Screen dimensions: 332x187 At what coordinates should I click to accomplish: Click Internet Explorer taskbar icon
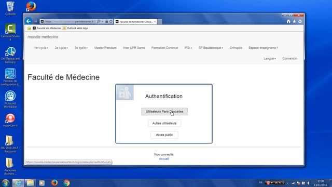pyautogui.click(x=18, y=183)
